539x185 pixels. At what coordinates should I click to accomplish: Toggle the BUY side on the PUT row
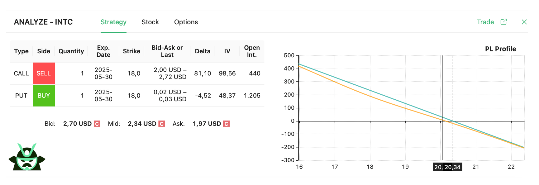click(44, 96)
